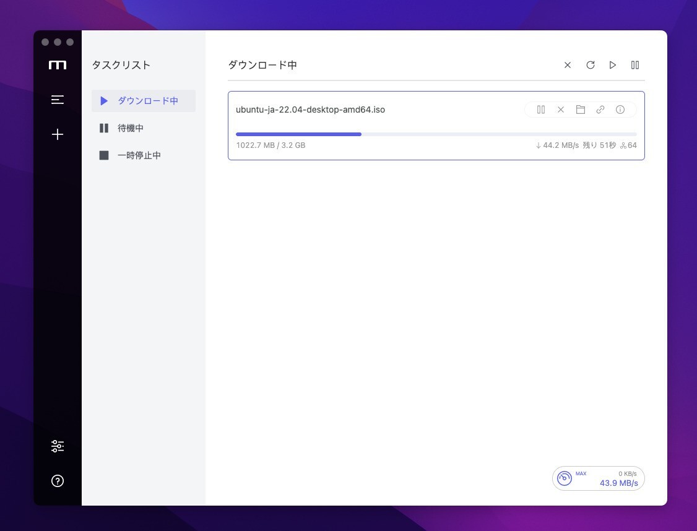Delete selected tasks with header X icon
697x531 pixels.
click(x=568, y=65)
